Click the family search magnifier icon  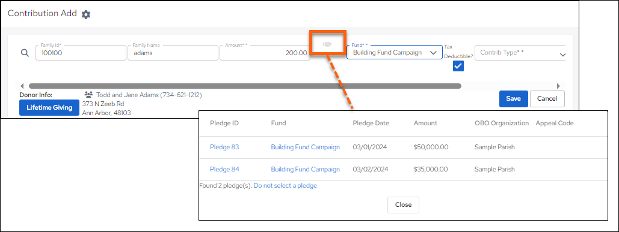pos(25,53)
